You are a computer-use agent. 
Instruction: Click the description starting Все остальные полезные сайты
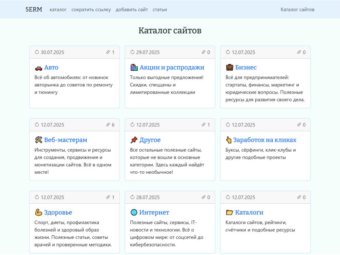click(167, 161)
